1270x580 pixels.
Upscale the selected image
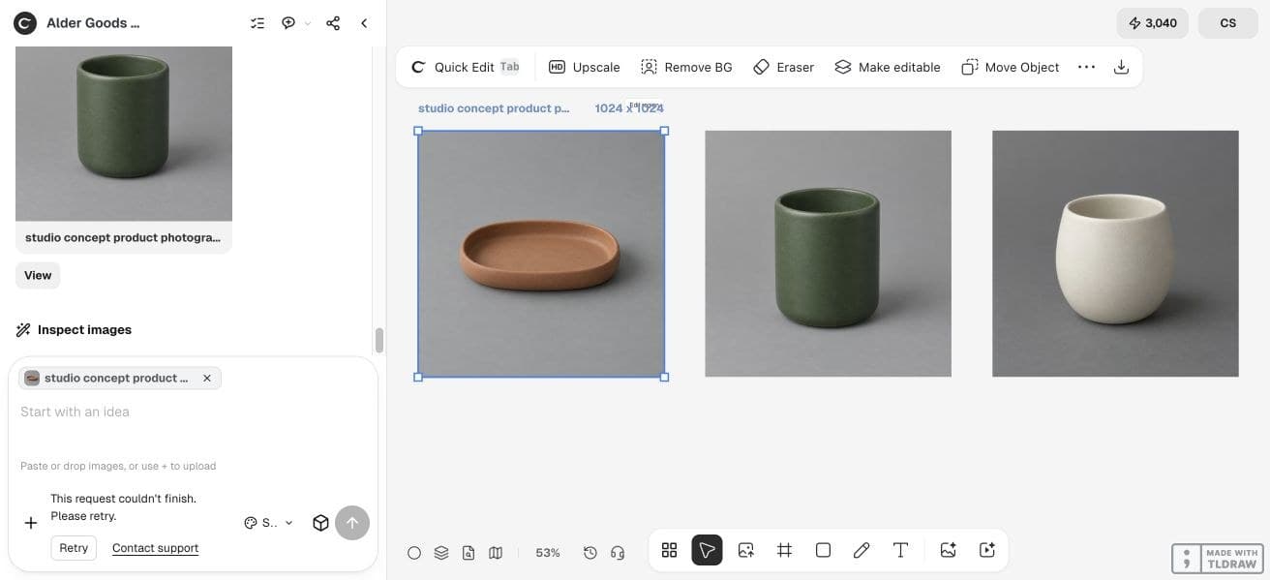tap(585, 67)
